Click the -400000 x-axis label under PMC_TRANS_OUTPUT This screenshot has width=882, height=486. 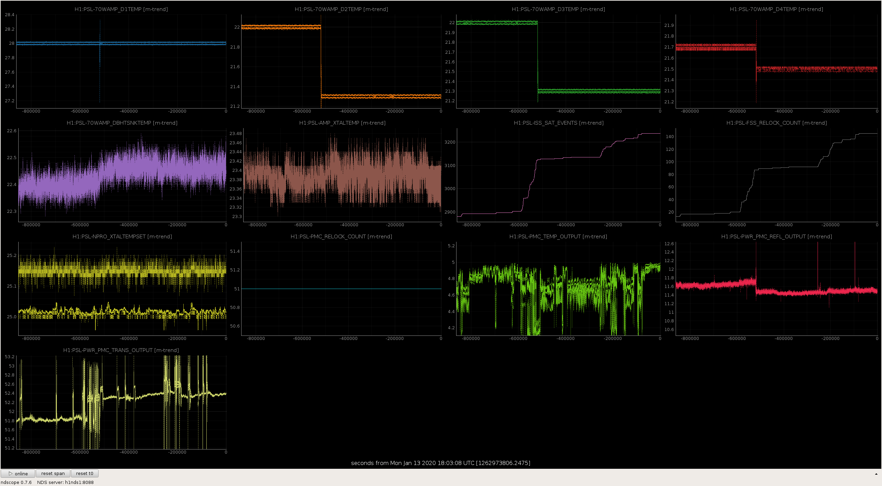coord(129,452)
